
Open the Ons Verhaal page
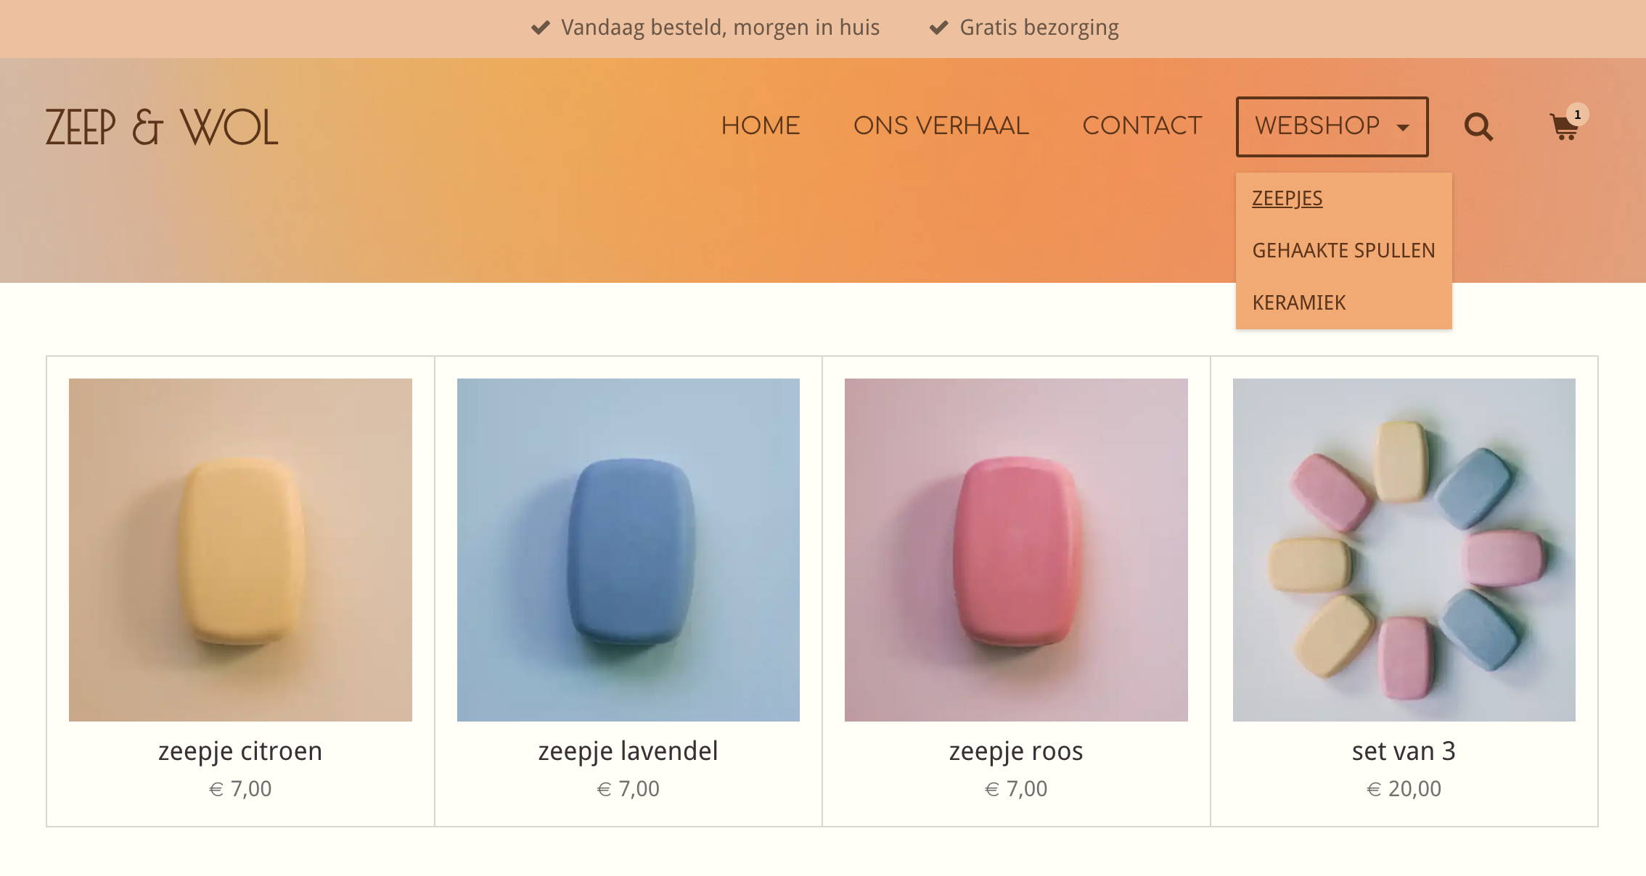coord(941,125)
